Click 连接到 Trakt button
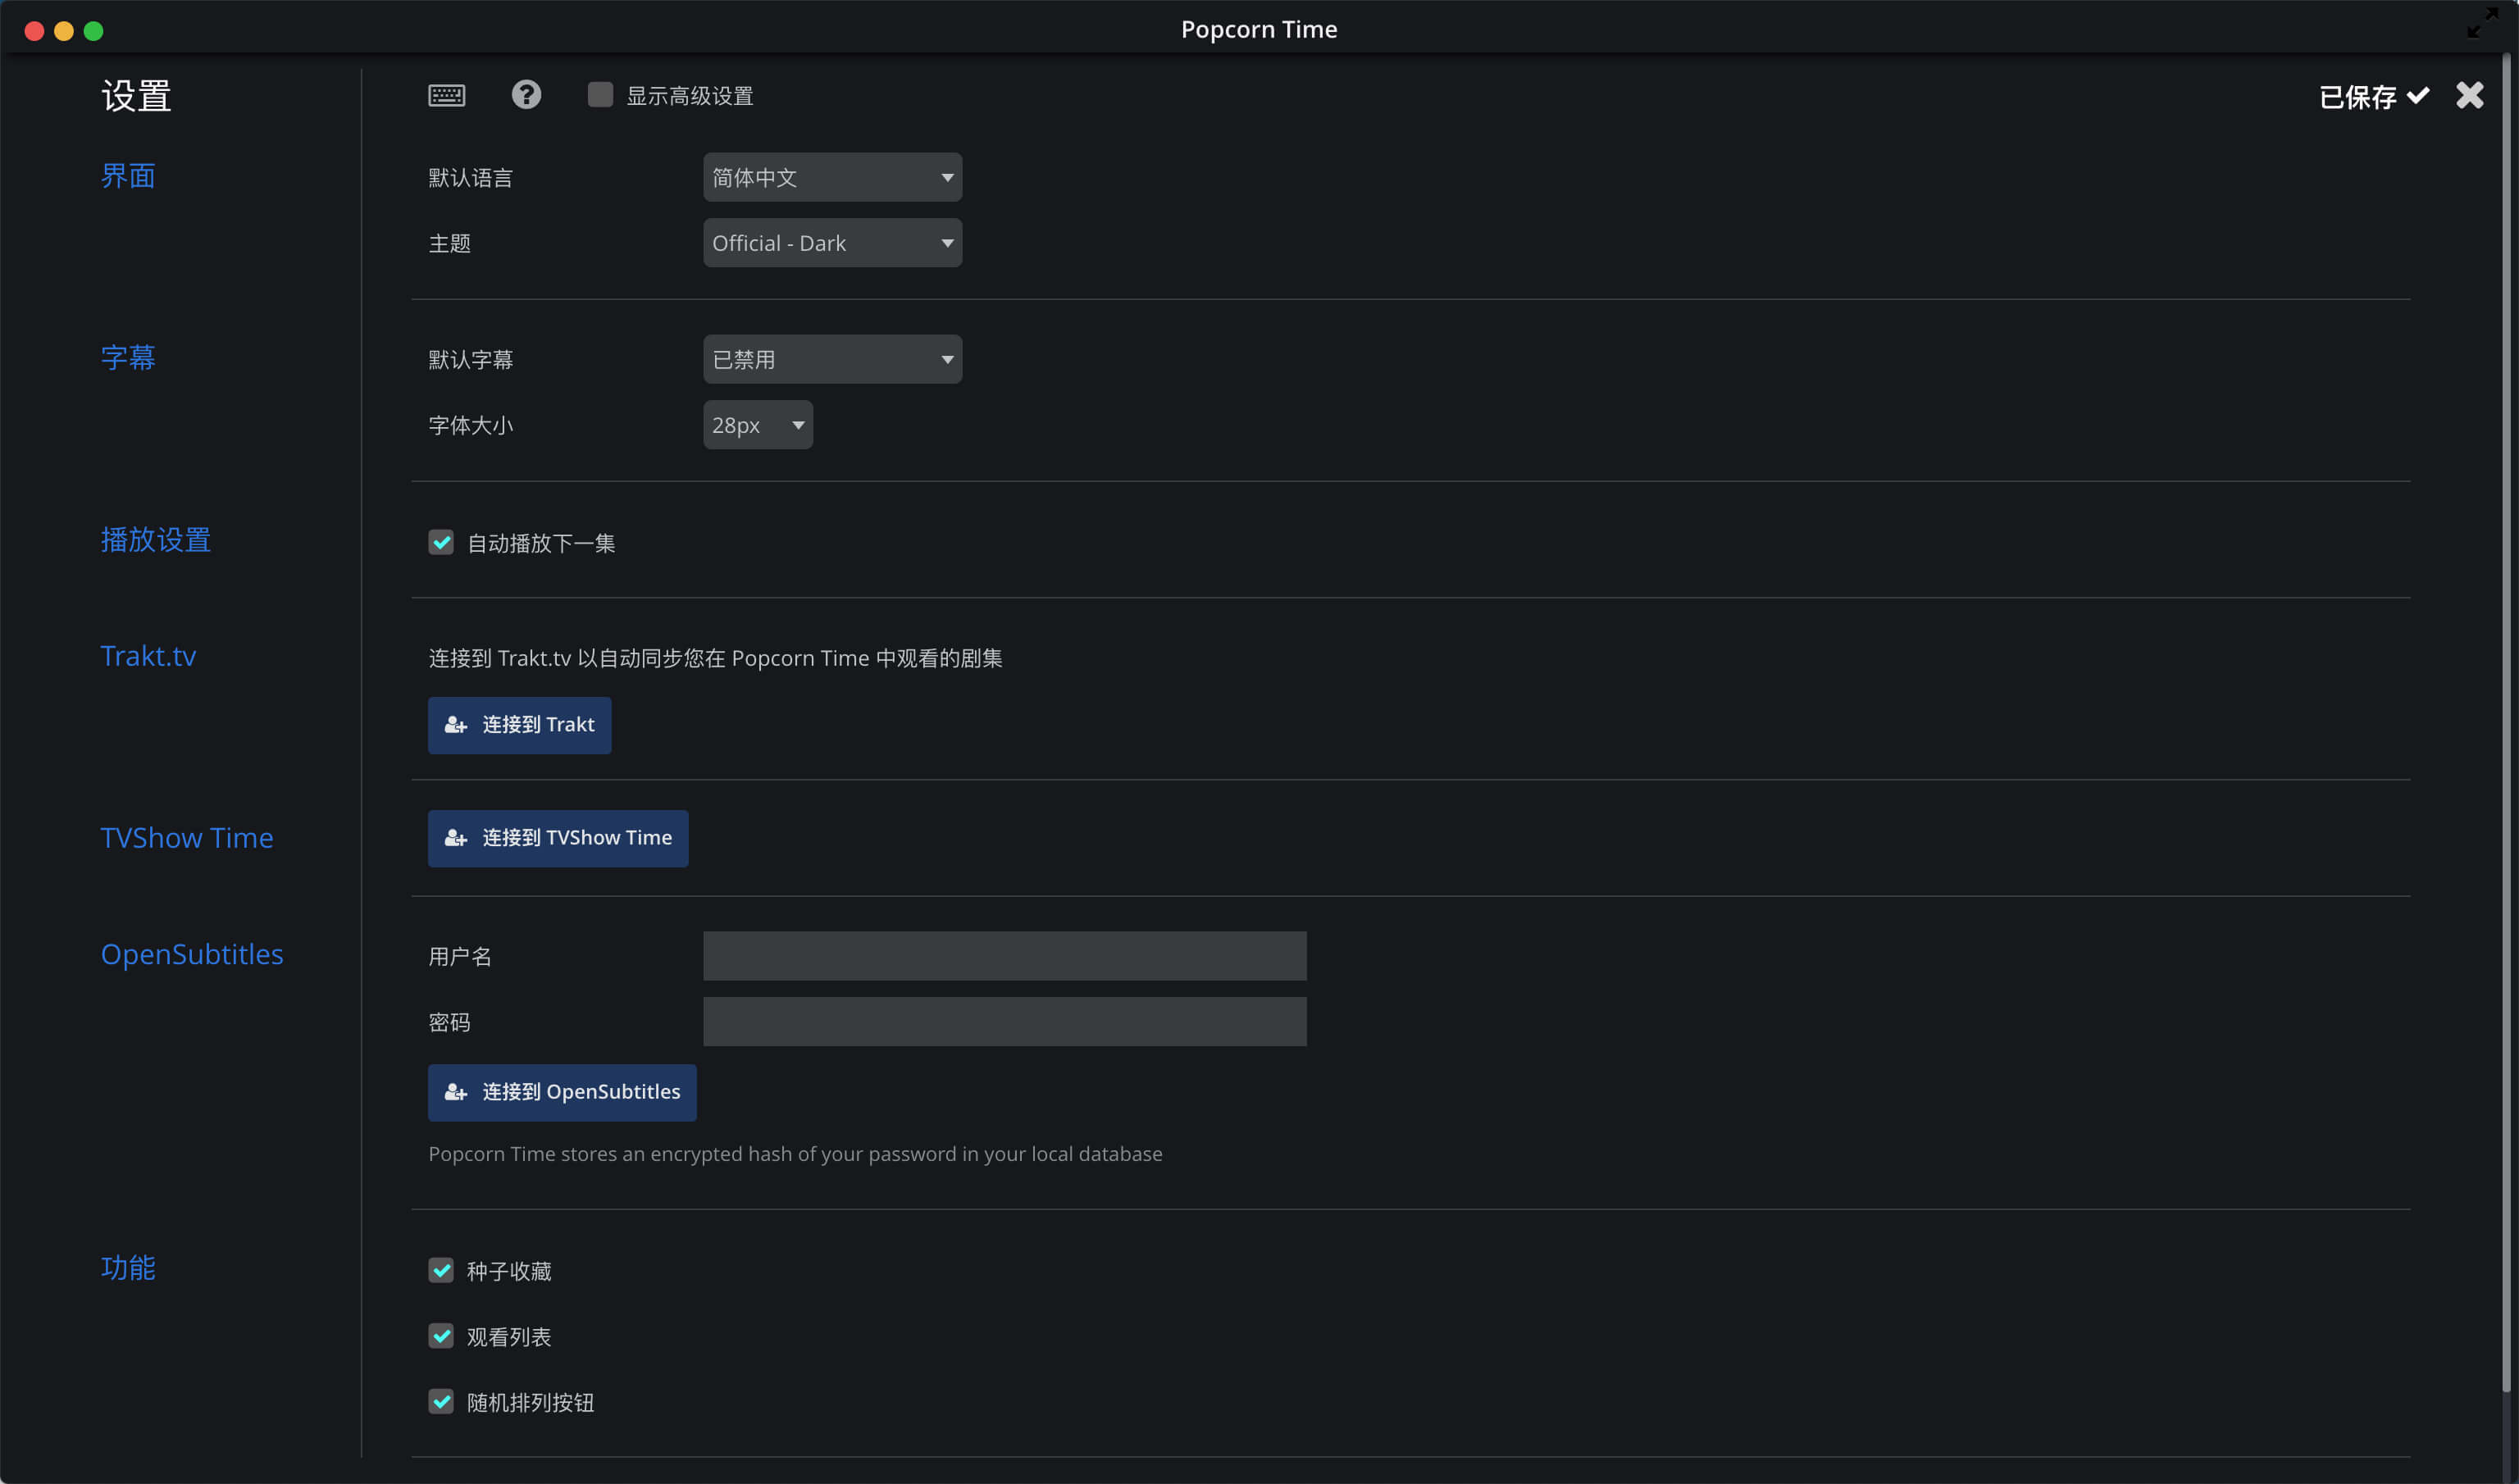Screen dimensions: 2519x1484 coord(519,725)
